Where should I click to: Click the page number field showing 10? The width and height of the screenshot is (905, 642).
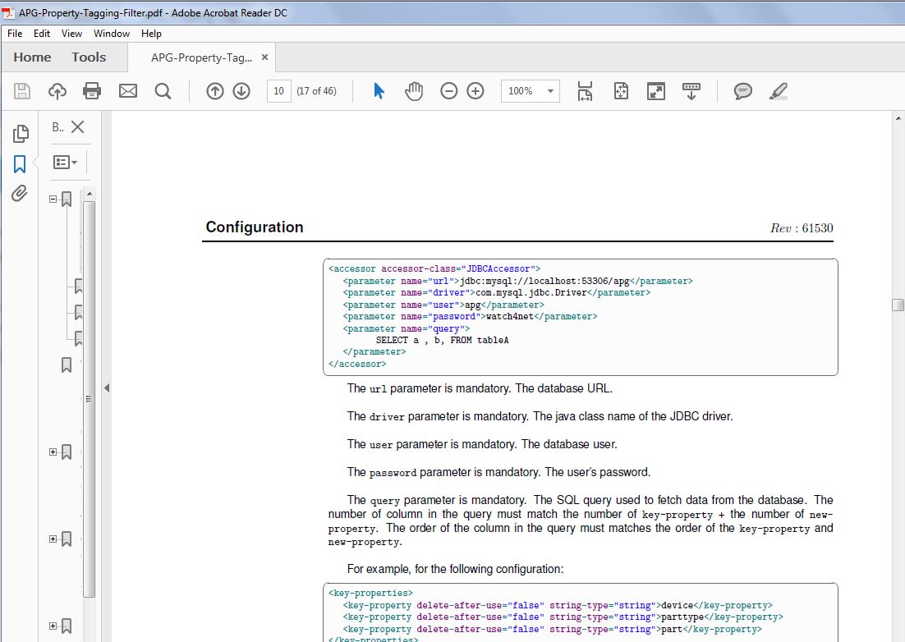pyautogui.click(x=278, y=91)
